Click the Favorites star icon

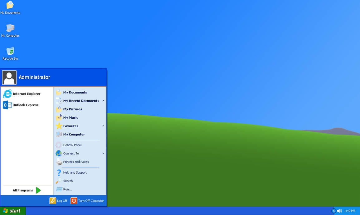(x=59, y=126)
